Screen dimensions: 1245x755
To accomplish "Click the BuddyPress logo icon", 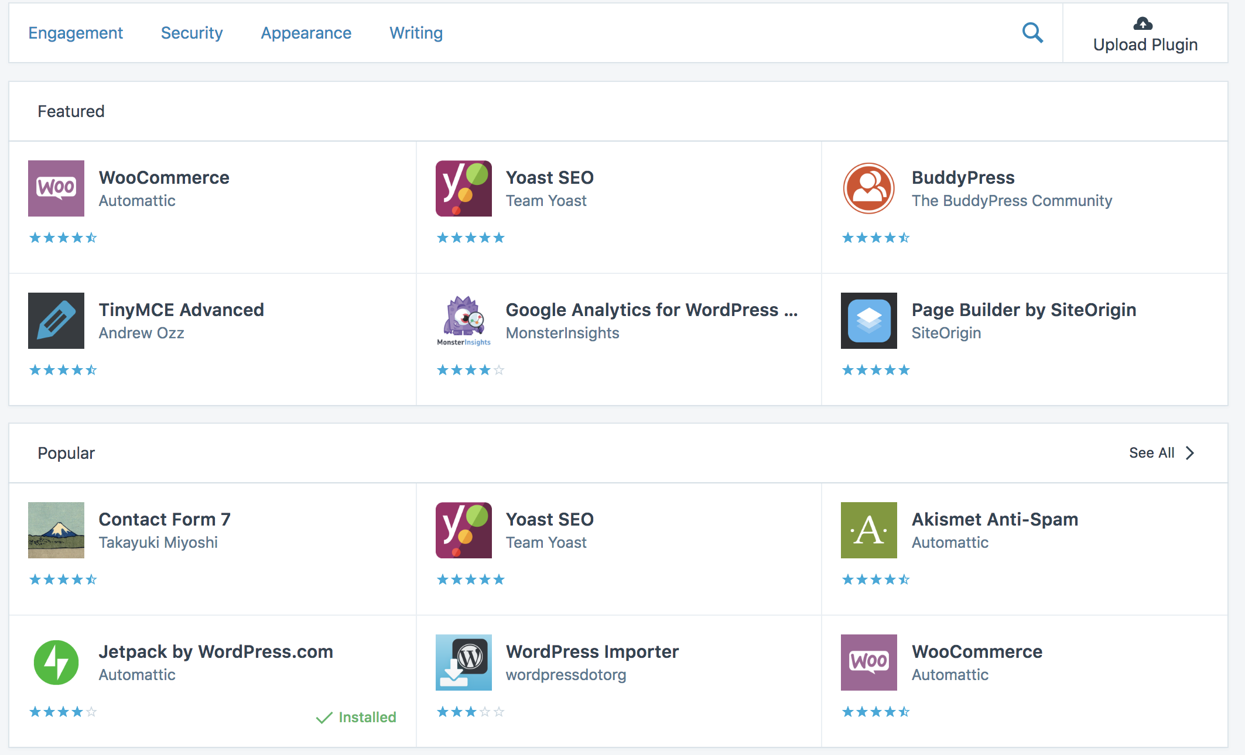I will point(869,188).
